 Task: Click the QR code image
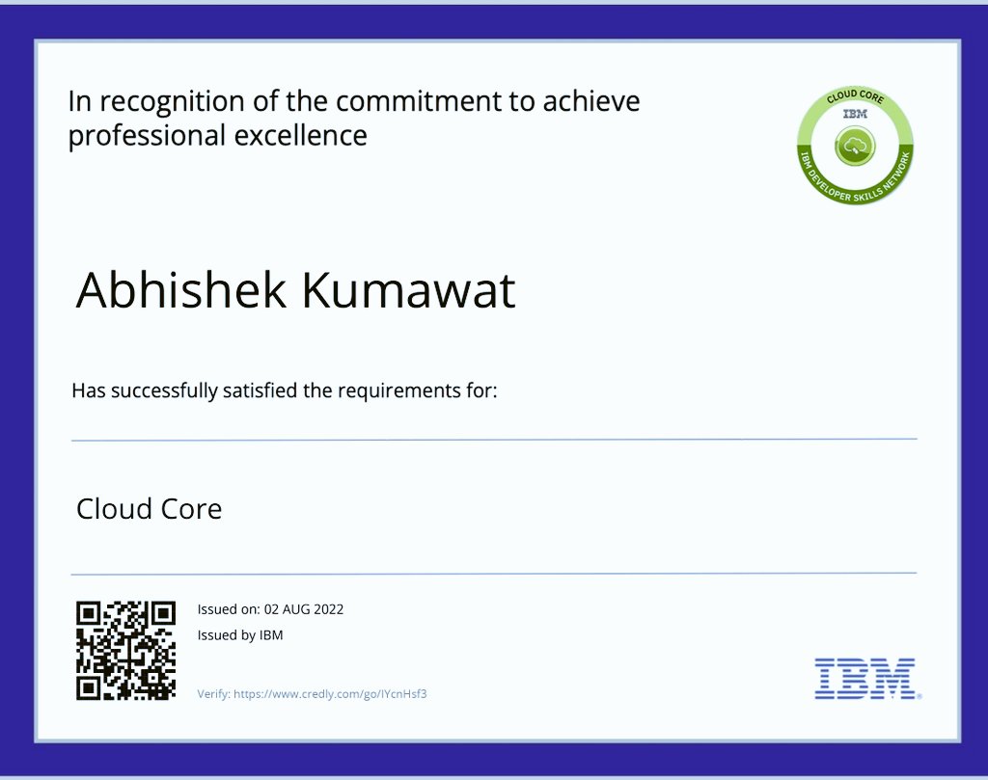point(126,650)
